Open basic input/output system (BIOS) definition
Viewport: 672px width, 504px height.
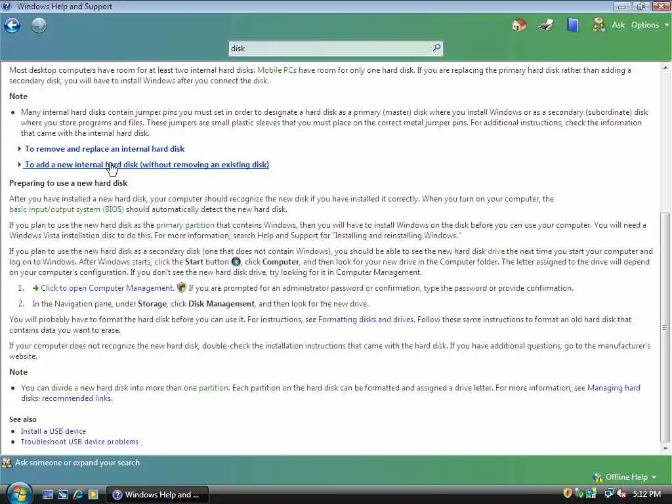66,209
